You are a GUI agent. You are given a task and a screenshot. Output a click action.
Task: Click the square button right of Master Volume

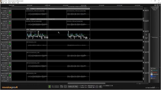(97, 86)
